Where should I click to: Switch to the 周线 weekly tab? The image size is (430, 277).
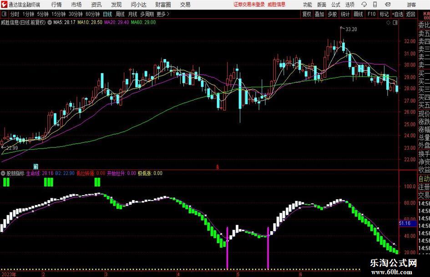[120, 14]
